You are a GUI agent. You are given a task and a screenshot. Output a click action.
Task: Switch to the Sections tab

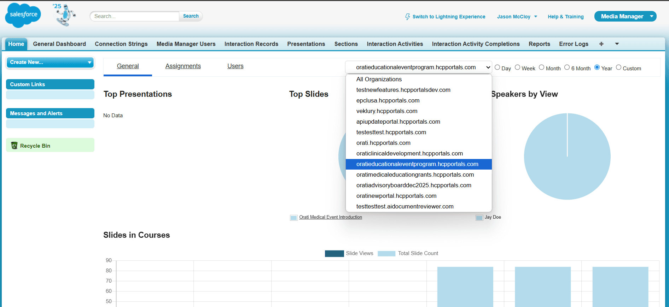(346, 44)
